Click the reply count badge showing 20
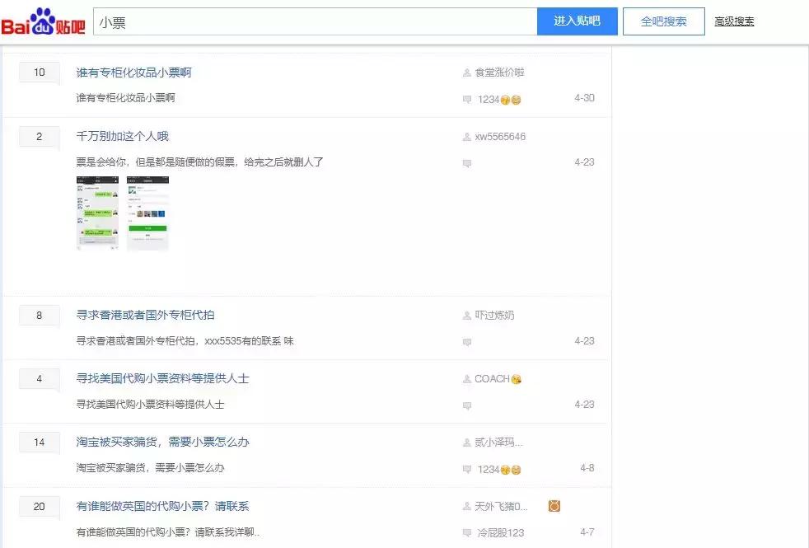809x548 pixels. click(39, 507)
